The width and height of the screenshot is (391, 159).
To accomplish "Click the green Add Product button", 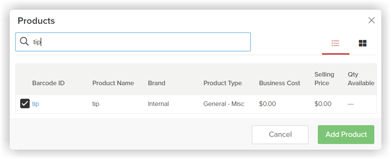I will point(346,134).
